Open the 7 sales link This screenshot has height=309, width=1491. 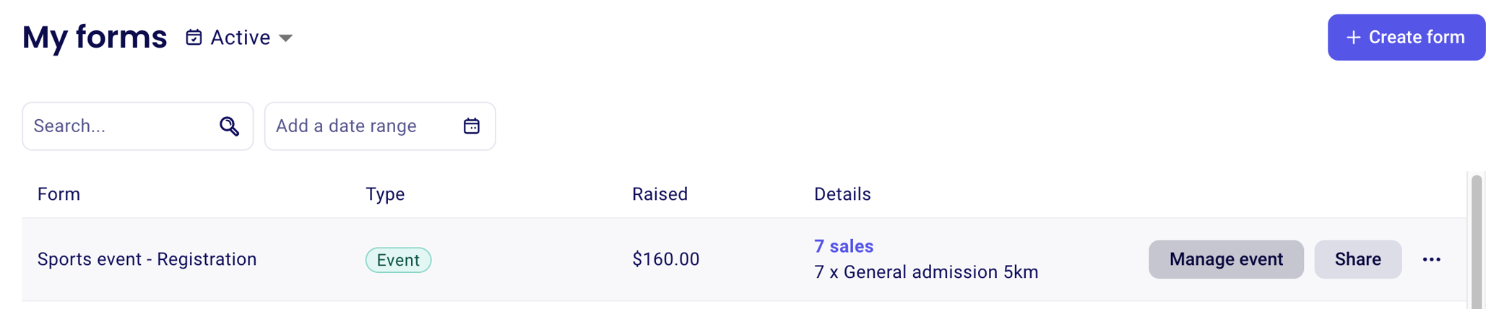843,246
